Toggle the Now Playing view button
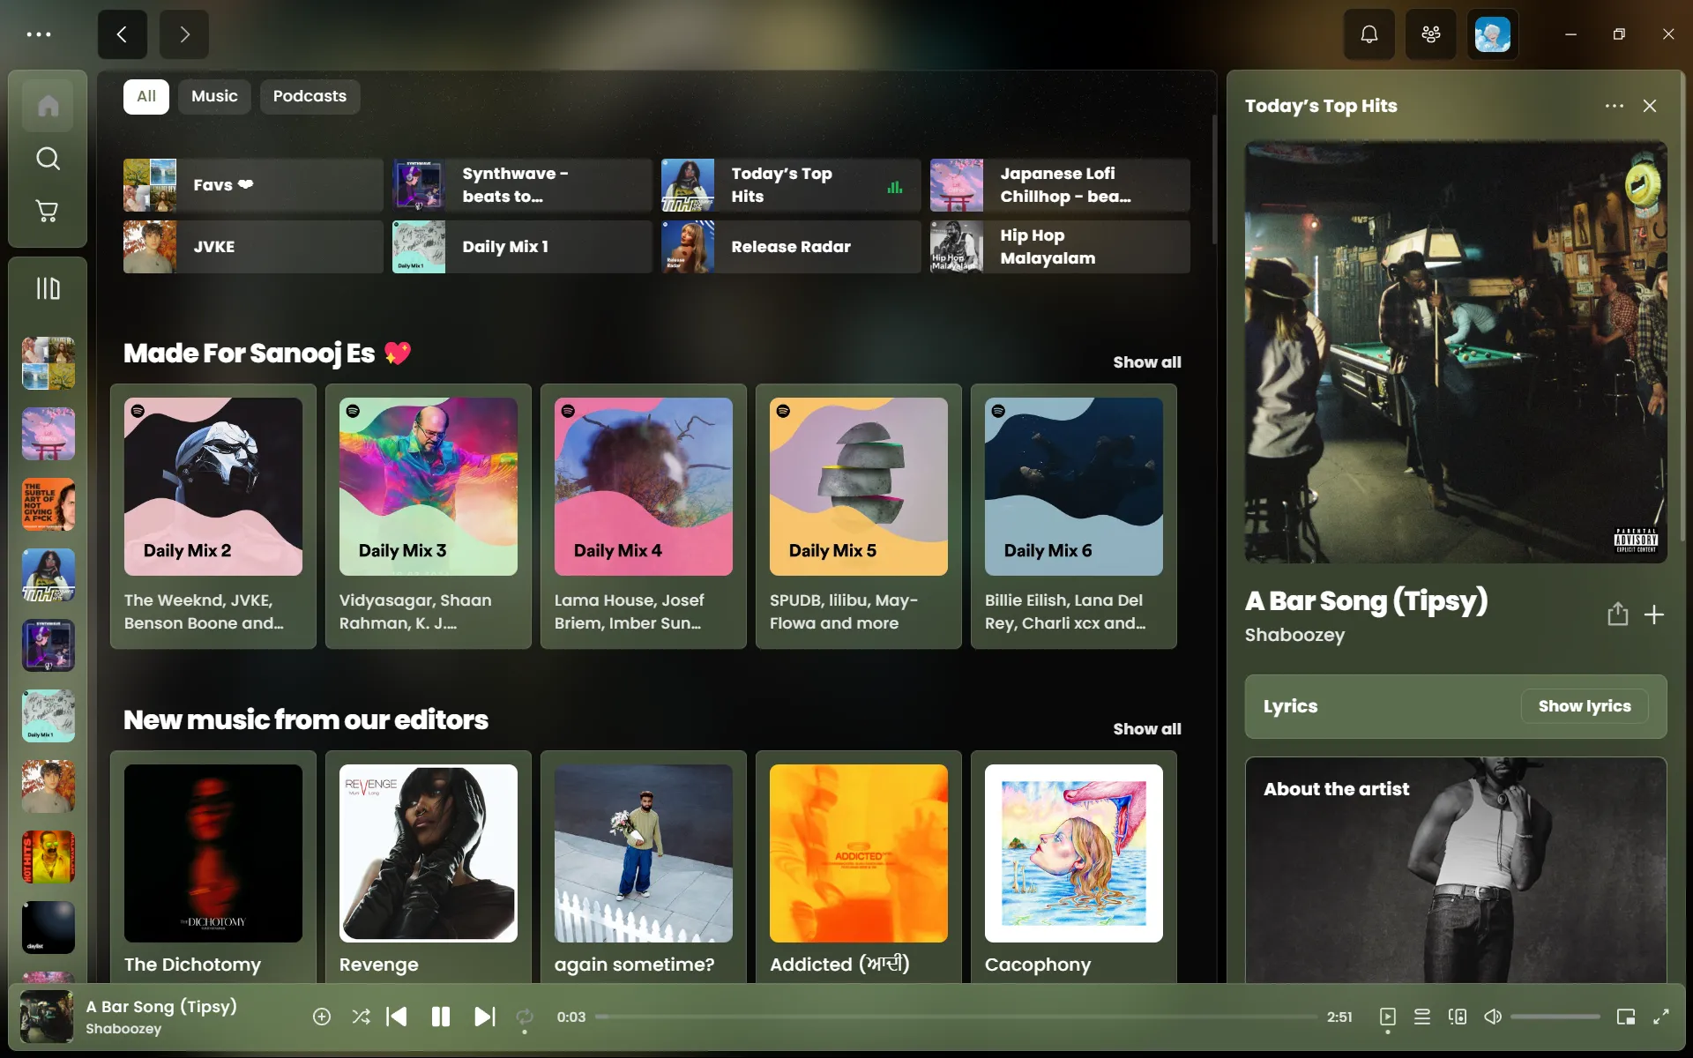Viewport: 1693px width, 1058px height. tap(1387, 1017)
